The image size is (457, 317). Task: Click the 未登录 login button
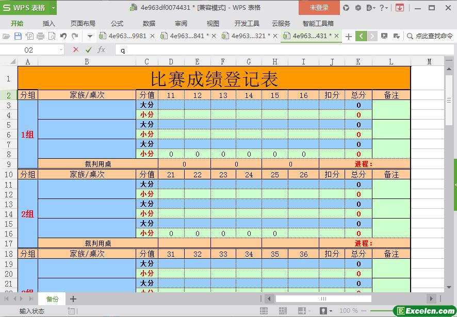[319, 8]
